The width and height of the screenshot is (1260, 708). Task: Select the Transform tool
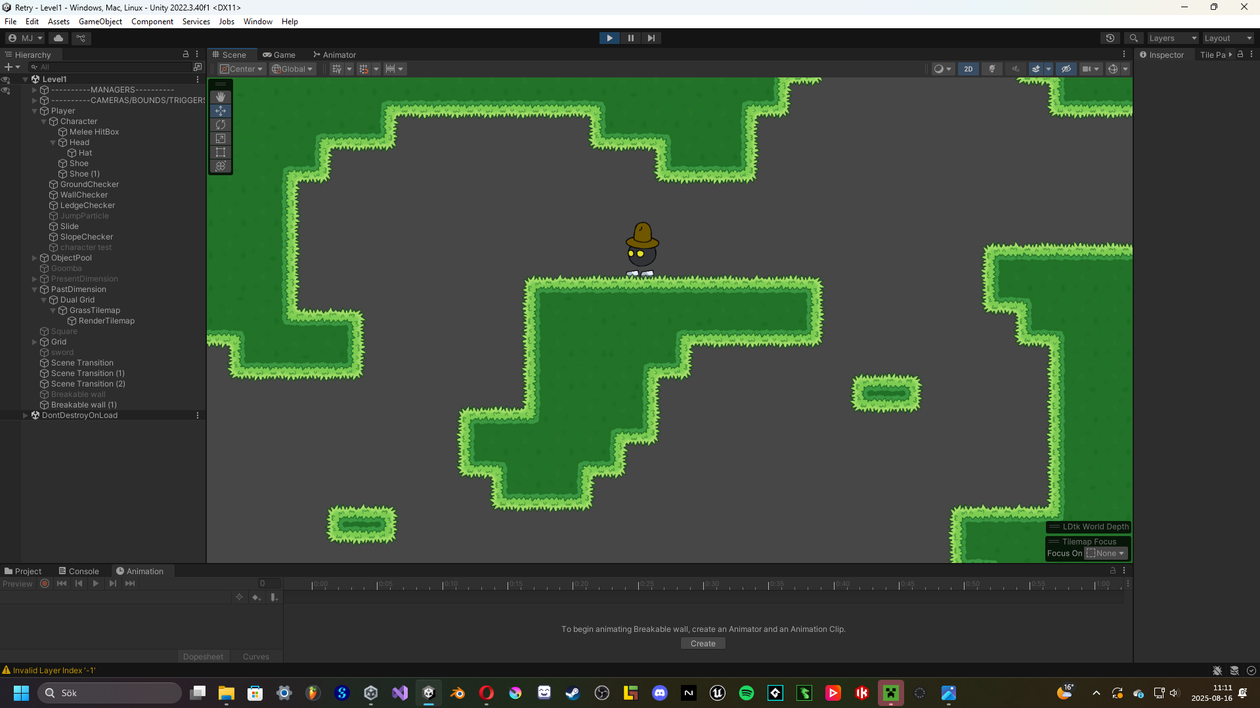coord(221,166)
